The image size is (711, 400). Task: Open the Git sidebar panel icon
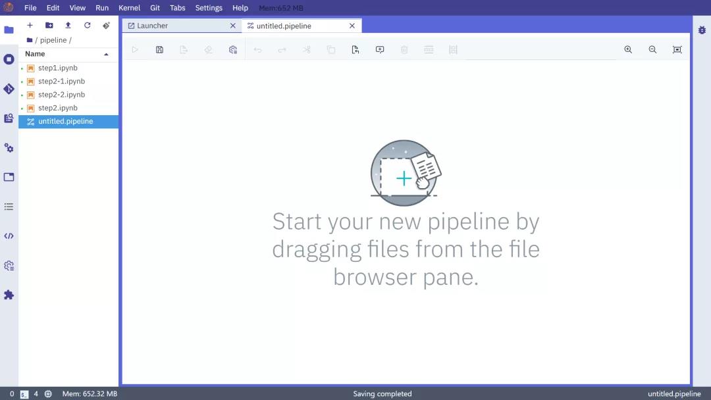9,89
